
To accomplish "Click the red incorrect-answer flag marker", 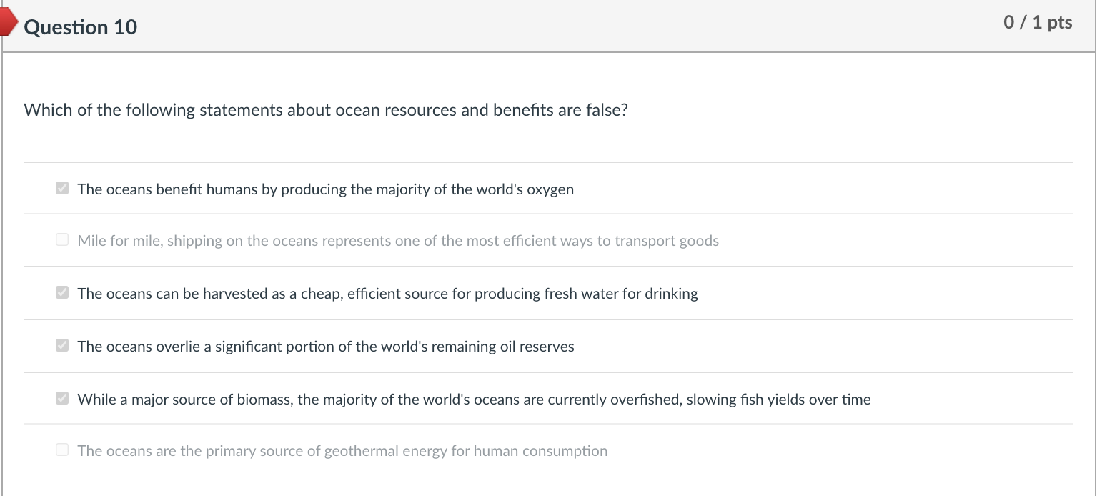I will tap(7, 21).
